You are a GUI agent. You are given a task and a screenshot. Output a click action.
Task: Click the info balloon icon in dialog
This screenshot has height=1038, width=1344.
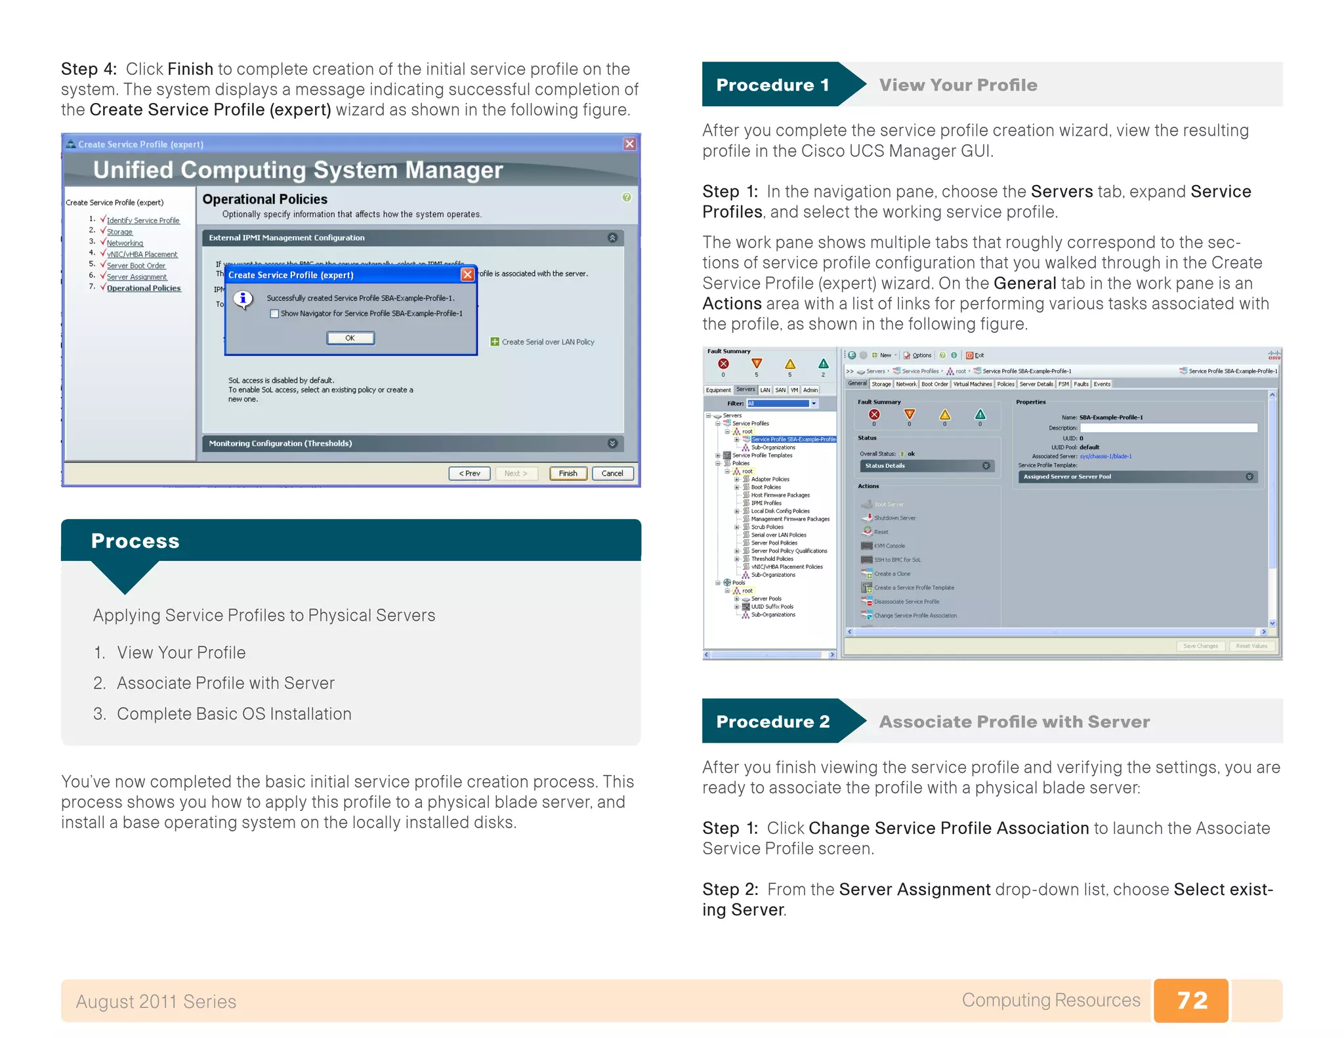click(243, 299)
